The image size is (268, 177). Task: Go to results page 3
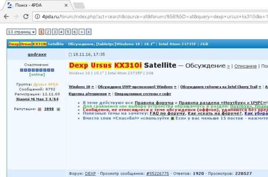(54, 32)
